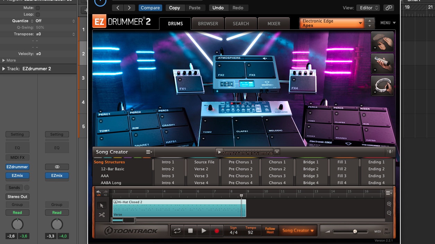Click the shaker percussion thumbnail
This screenshot has height=244, width=435.
[x=383, y=63]
